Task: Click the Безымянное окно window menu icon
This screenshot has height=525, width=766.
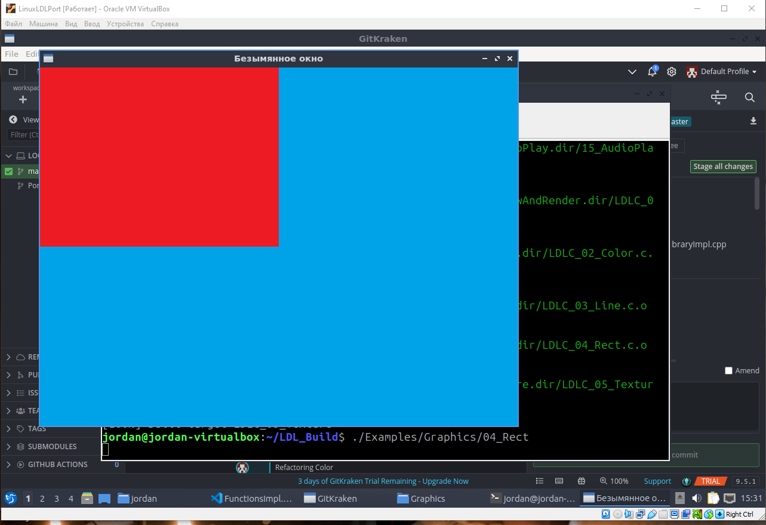Action: 48,59
